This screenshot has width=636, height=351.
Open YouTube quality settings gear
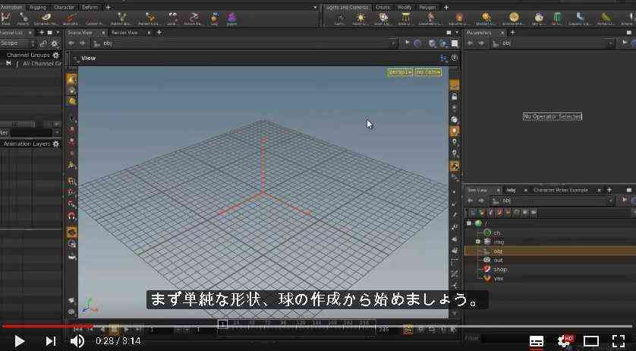coord(565,341)
